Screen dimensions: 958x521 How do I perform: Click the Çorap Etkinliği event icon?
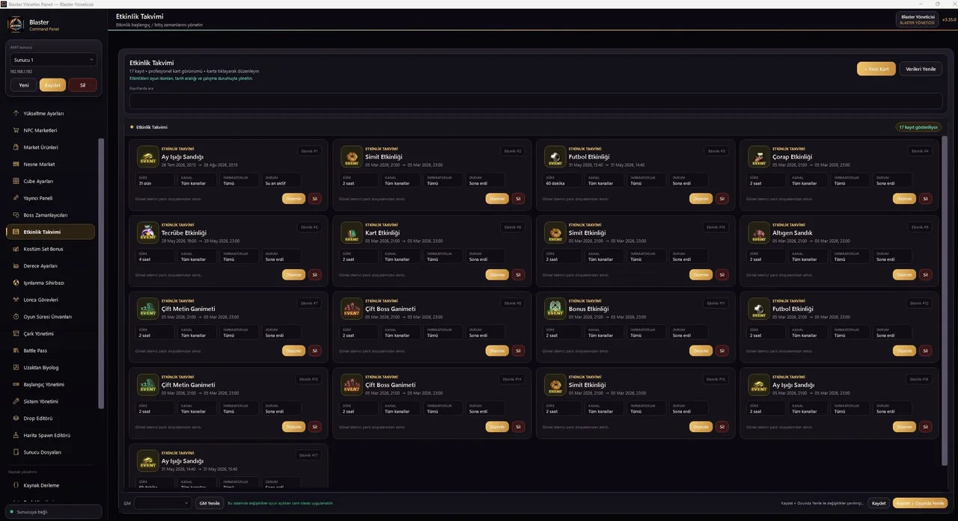[x=759, y=156]
